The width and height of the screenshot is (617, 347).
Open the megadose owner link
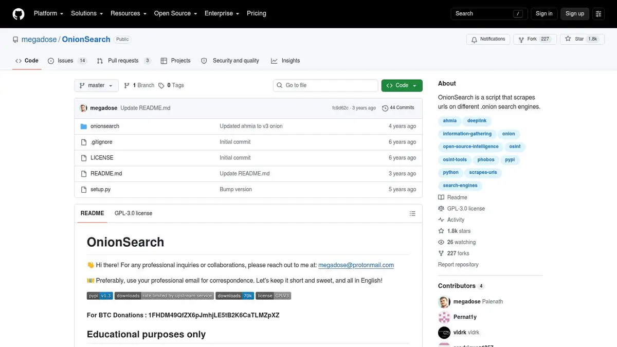[39, 39]
